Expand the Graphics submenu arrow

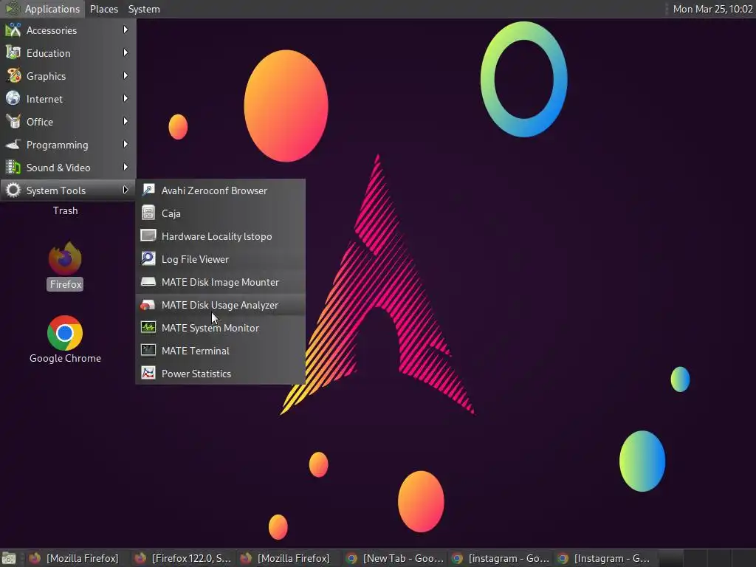point(126,76)
